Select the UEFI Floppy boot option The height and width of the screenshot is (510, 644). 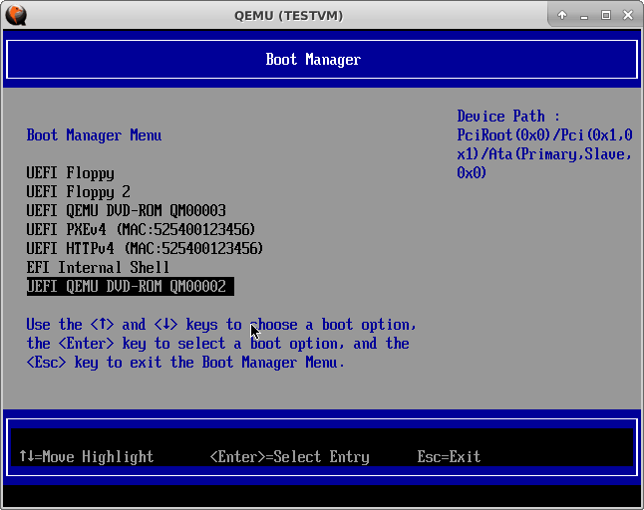(70, 173)
